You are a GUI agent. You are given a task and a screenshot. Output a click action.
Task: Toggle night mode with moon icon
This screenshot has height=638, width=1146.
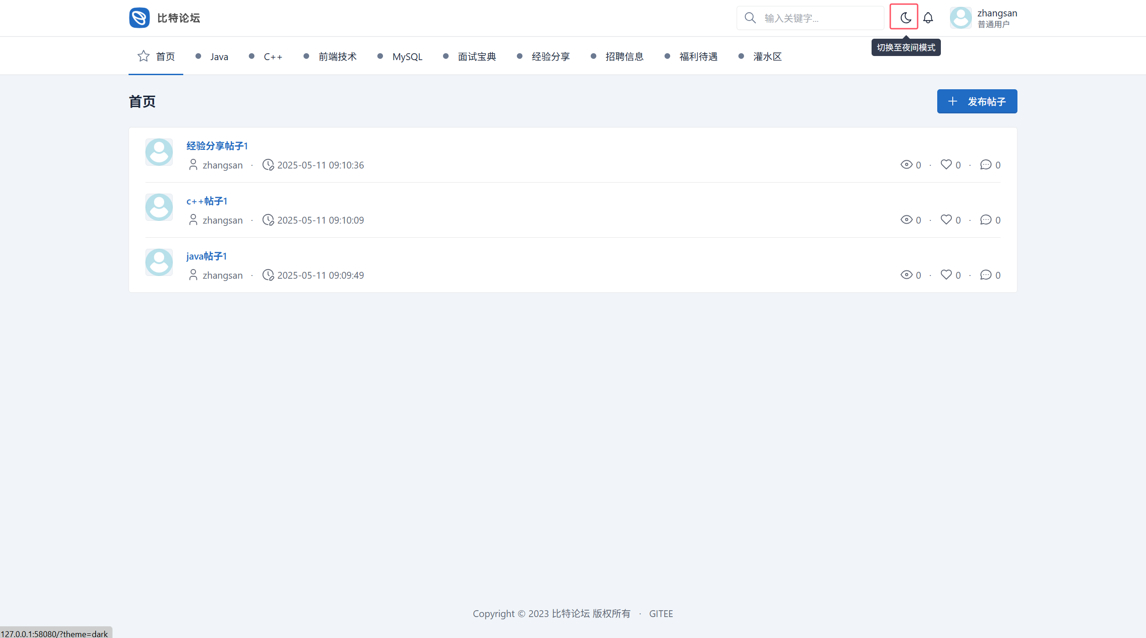[x=905, y=18]
